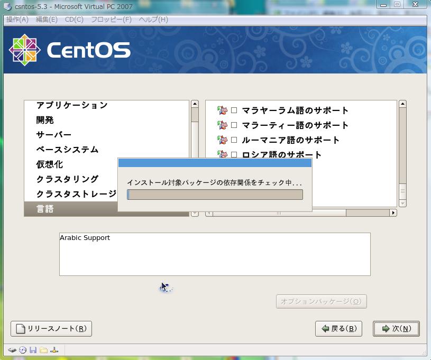Screen dimensions: 431x360
Task: Open the 操作(A) menu
Action: (x=17, y=20)
